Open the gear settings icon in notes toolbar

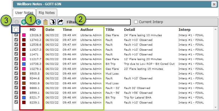[x=17, y=22]
